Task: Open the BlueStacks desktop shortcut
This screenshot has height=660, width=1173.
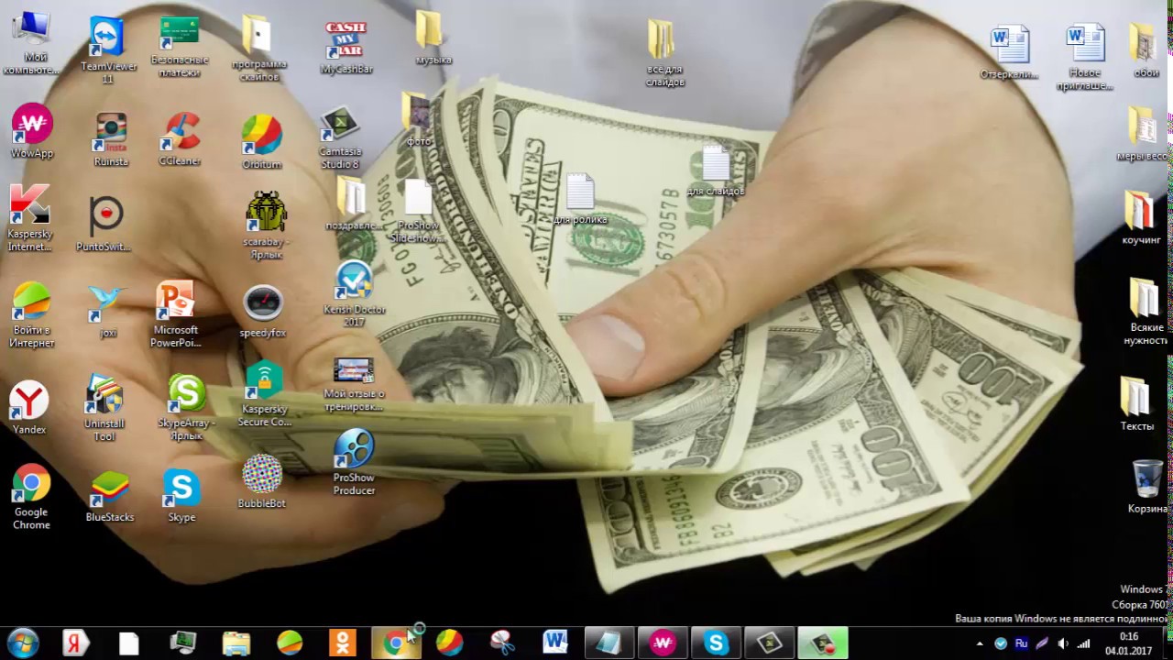Action: click(x=109, y=489)
